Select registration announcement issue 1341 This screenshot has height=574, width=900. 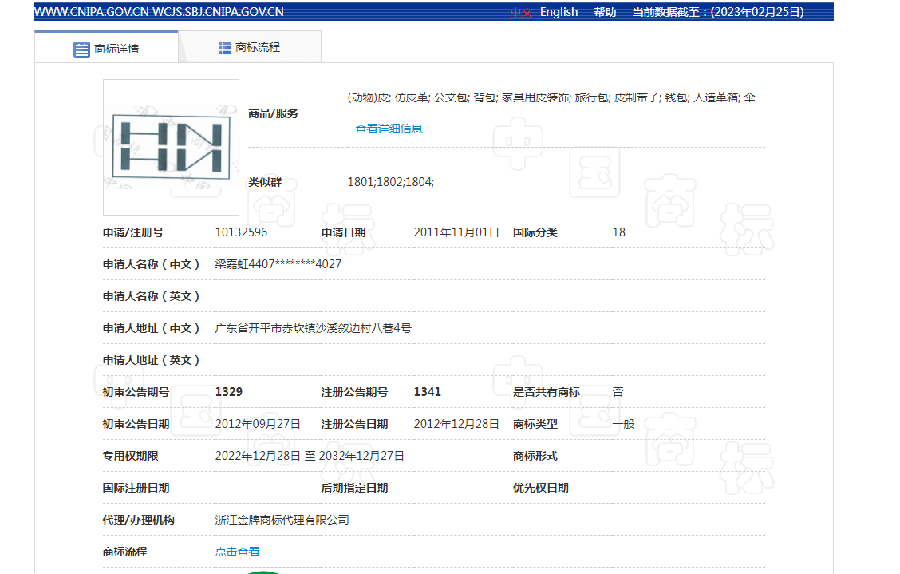[427, 392]
